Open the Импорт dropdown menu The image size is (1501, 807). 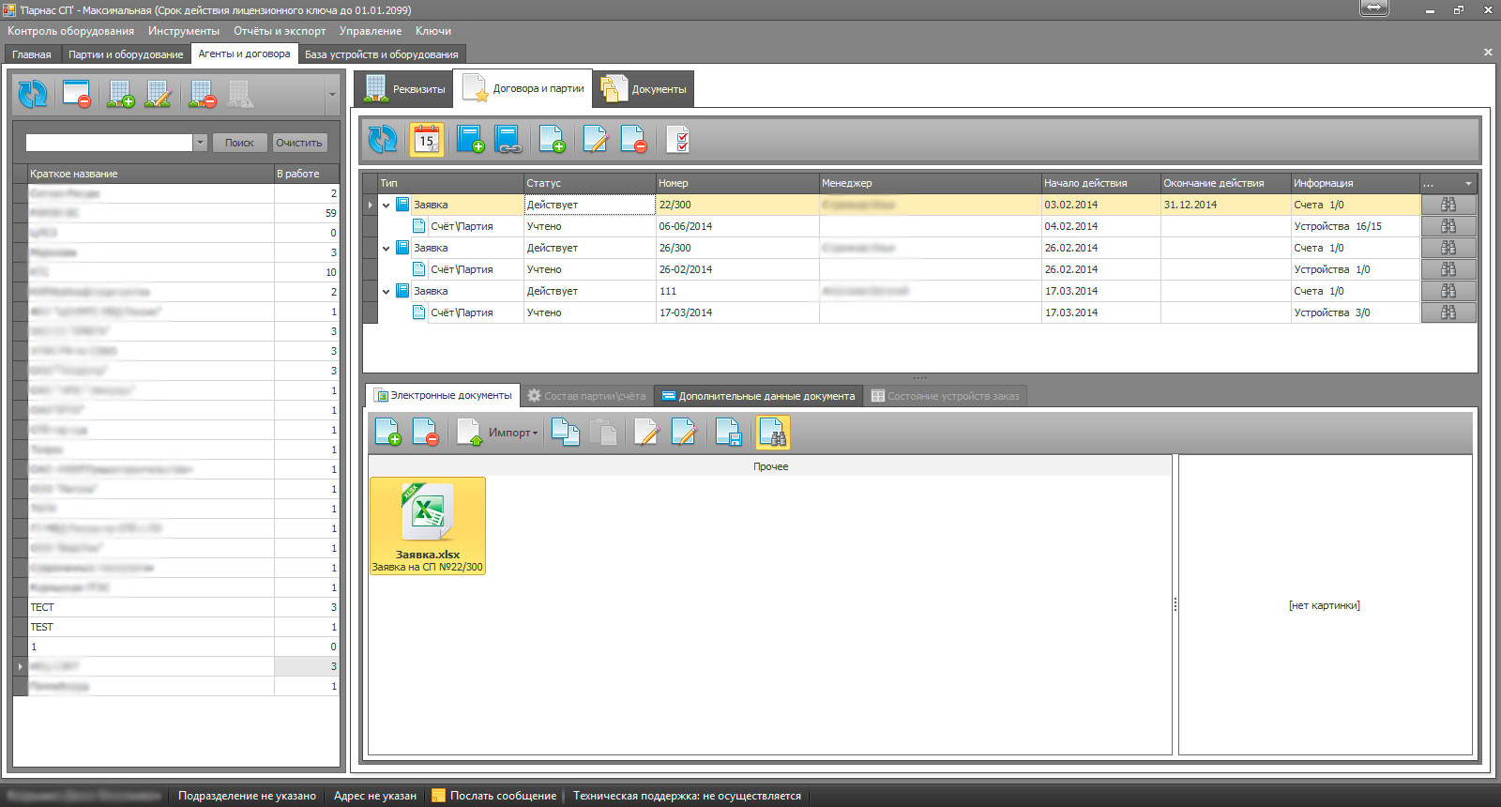coord(513,433)
